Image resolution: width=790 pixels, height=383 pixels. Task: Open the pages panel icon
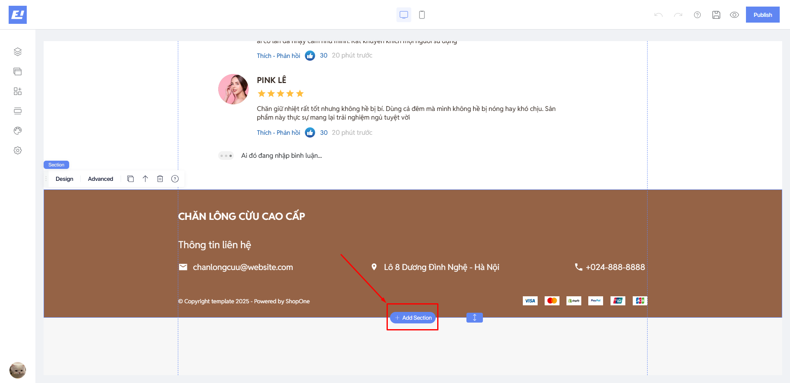(x=18, y=72)
